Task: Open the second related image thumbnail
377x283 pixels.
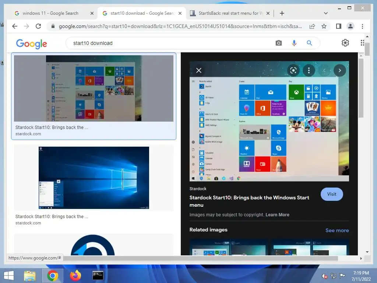Action: pyautogui.click(x=310, y=247)
